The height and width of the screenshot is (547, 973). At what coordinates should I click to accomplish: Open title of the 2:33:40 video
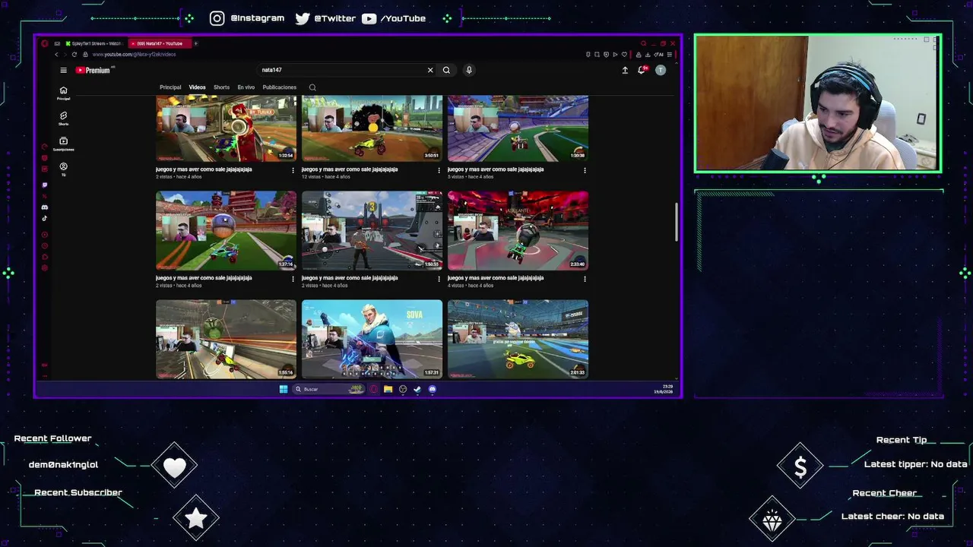tap(496, 278)
